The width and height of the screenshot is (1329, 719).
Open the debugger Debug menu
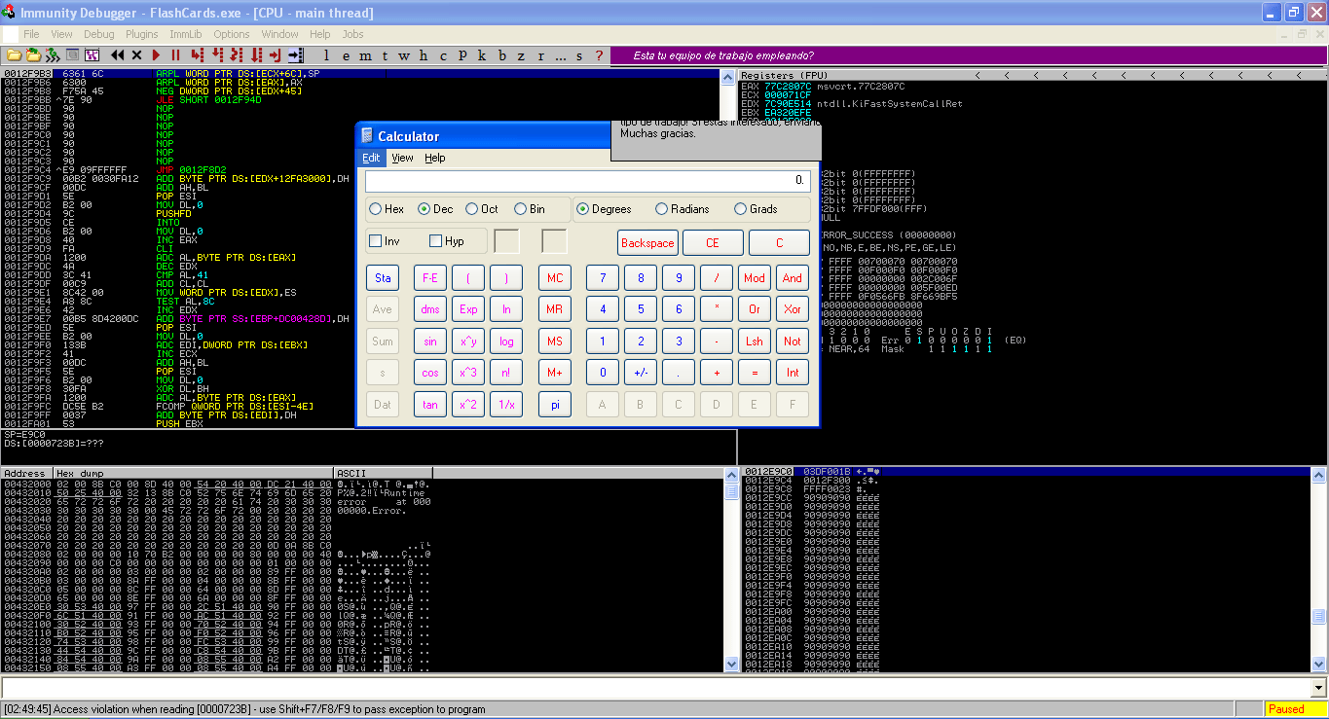click(98, 34)
